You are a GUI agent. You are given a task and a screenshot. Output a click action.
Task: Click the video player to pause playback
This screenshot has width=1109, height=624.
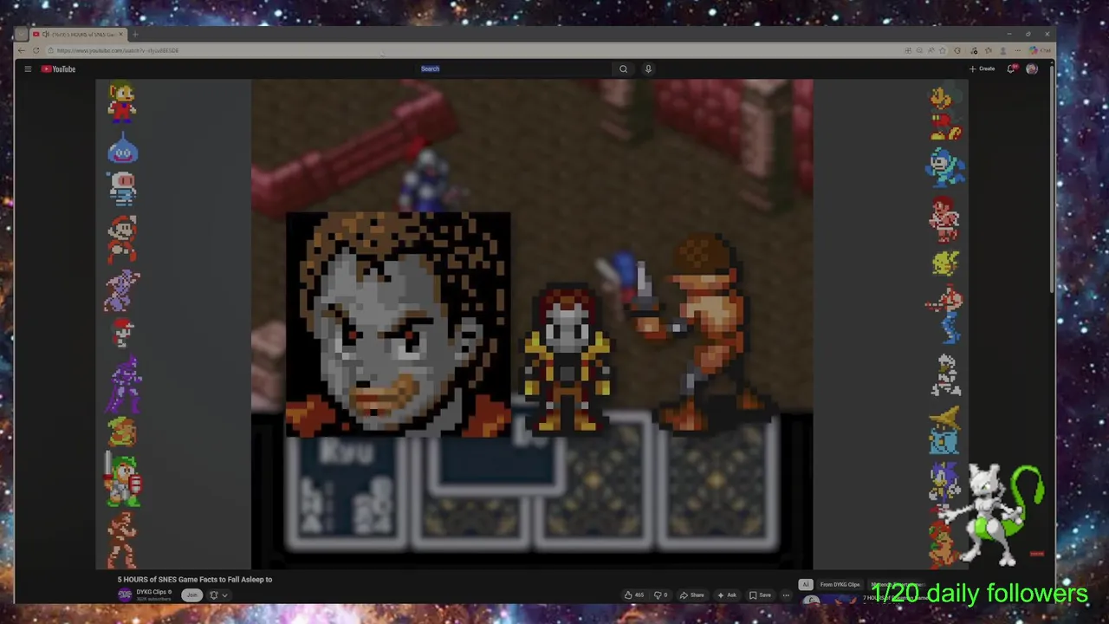[x=532, y=324]
